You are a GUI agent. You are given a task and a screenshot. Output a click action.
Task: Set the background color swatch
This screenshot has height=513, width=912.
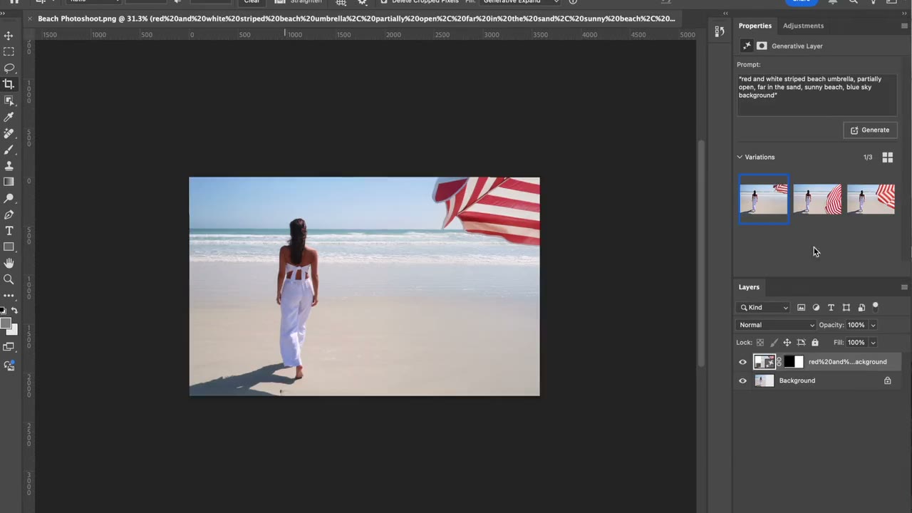12,329
